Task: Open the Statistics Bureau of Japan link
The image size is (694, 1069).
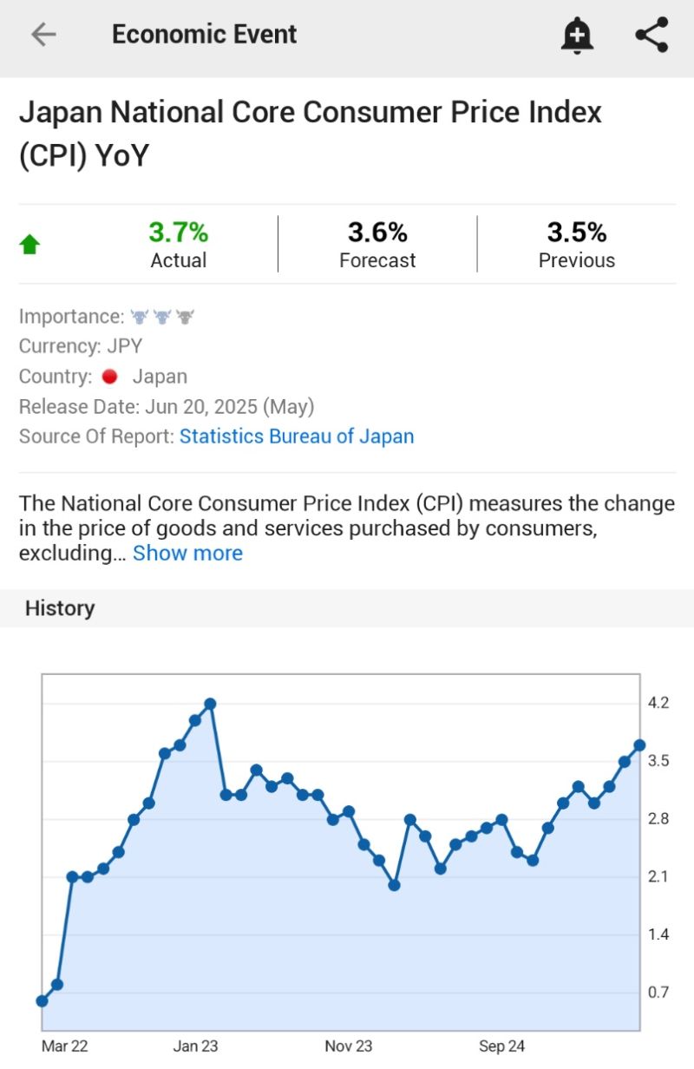Action: (x=297, y=436)
